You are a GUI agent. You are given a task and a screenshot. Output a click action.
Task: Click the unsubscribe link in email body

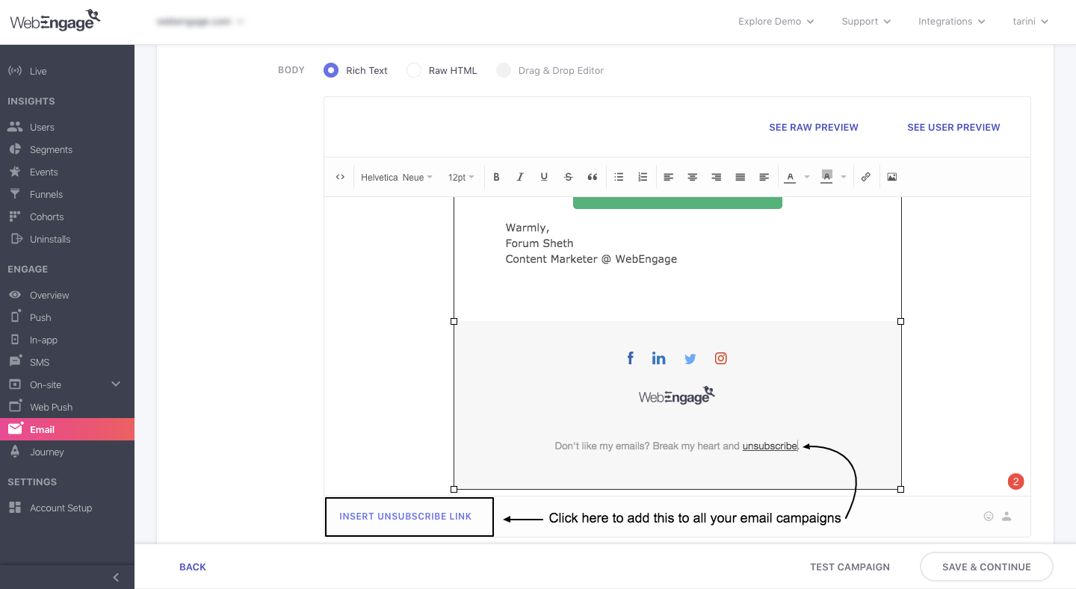pos(770,446)
